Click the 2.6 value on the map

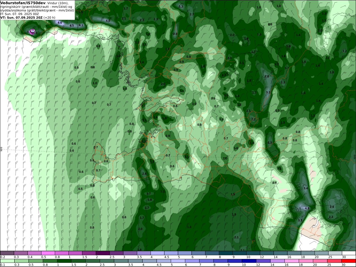144,174
